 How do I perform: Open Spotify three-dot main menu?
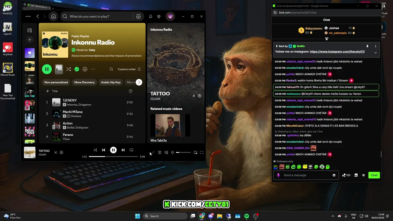pos(28,16)
